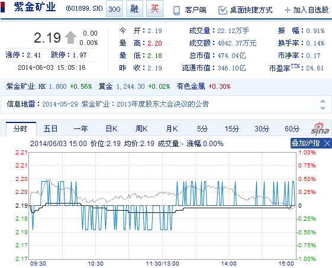
Task: Click the 流通市值 346.10亿 value
Action: tap(231, 68)
